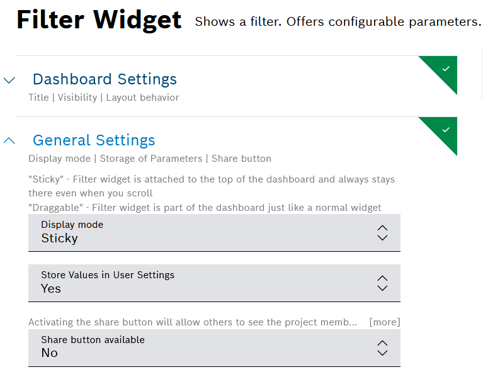483x372 pixels.
Task: Select the Dashboard Settings section heading
Action: coord(105,79)
